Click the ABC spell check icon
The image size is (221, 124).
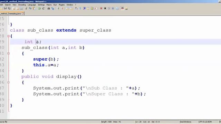122,8
